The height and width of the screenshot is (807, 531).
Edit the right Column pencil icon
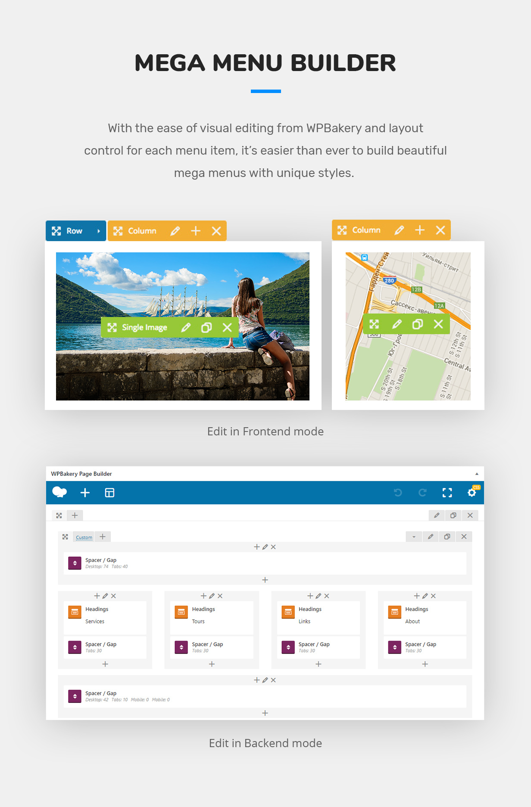[x=399, y=230]
